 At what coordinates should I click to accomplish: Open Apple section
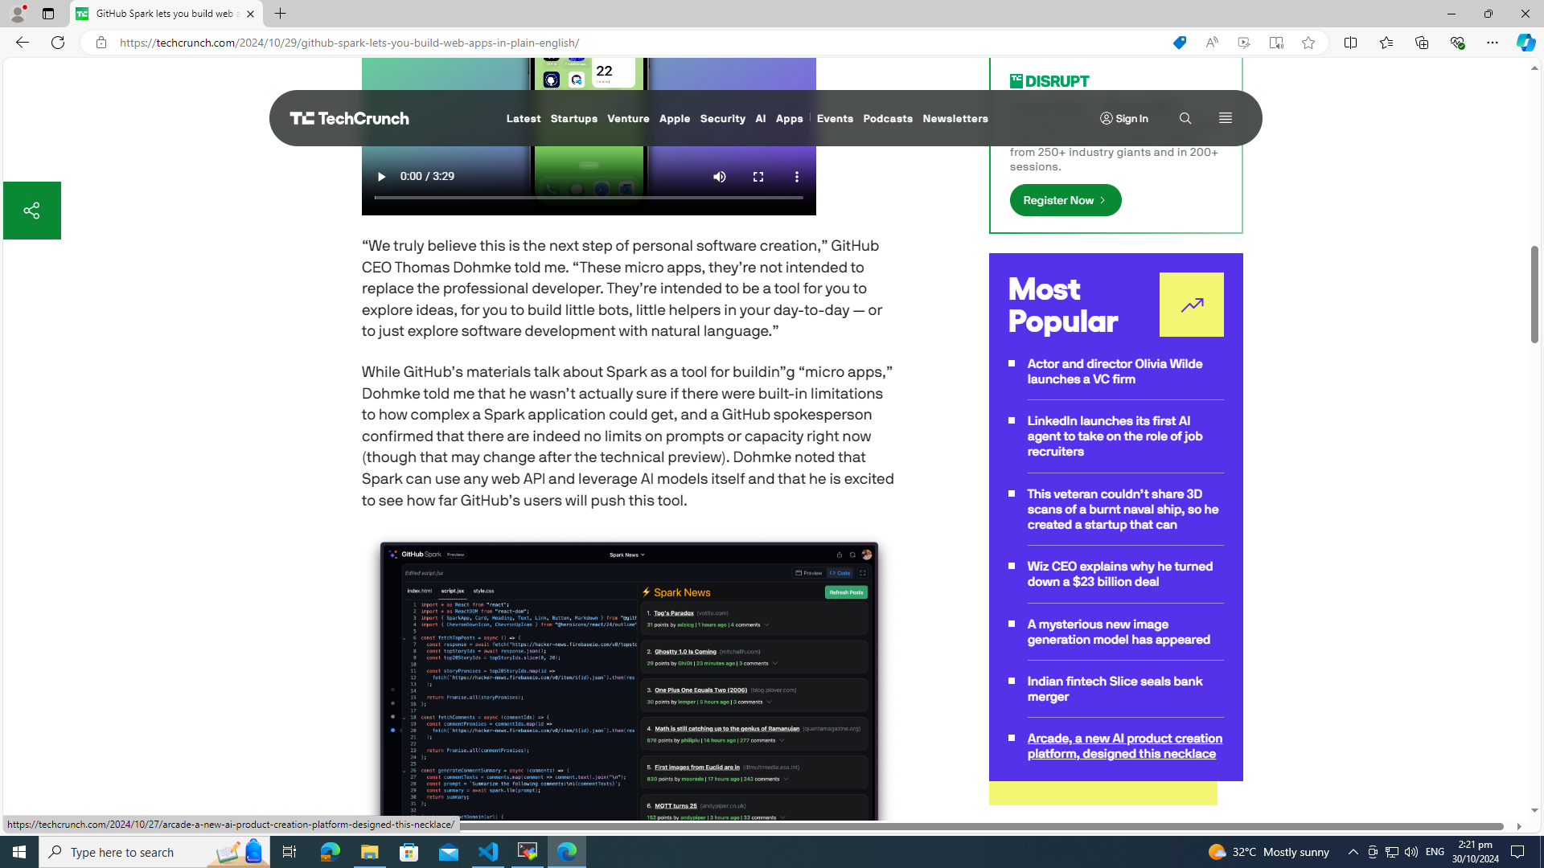click(675, 119)
